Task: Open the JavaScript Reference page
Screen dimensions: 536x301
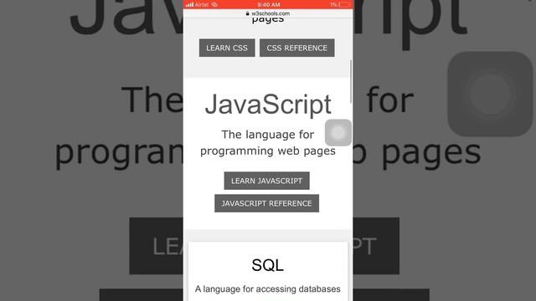Action: pos(266,203)
